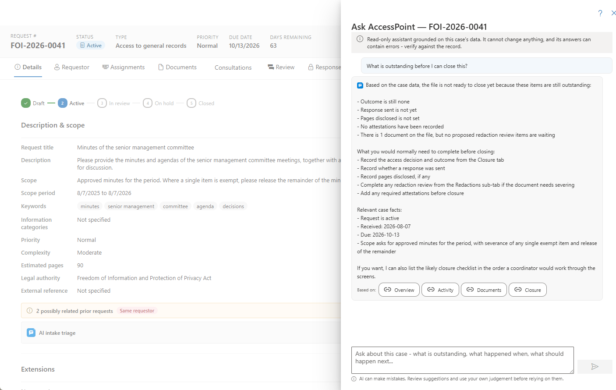Select the 'decisions' keyword chip
Screen dimensions: 616x390
(x=233, y=206)
